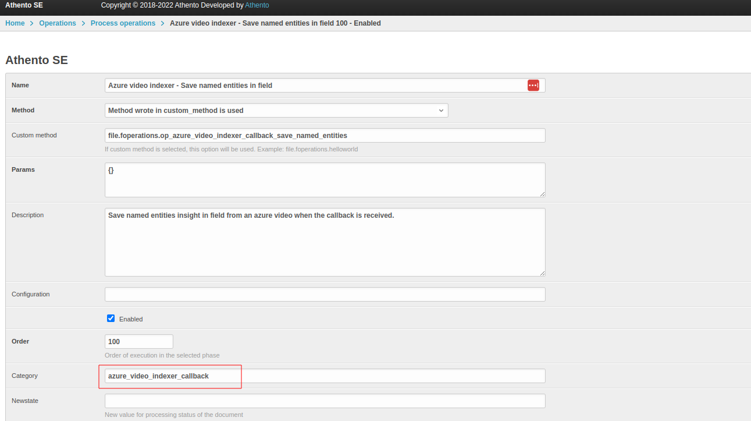The width and height of the screenshot is (751, 421).
Task: Focus the Name text field
Action: coord(314,86)
